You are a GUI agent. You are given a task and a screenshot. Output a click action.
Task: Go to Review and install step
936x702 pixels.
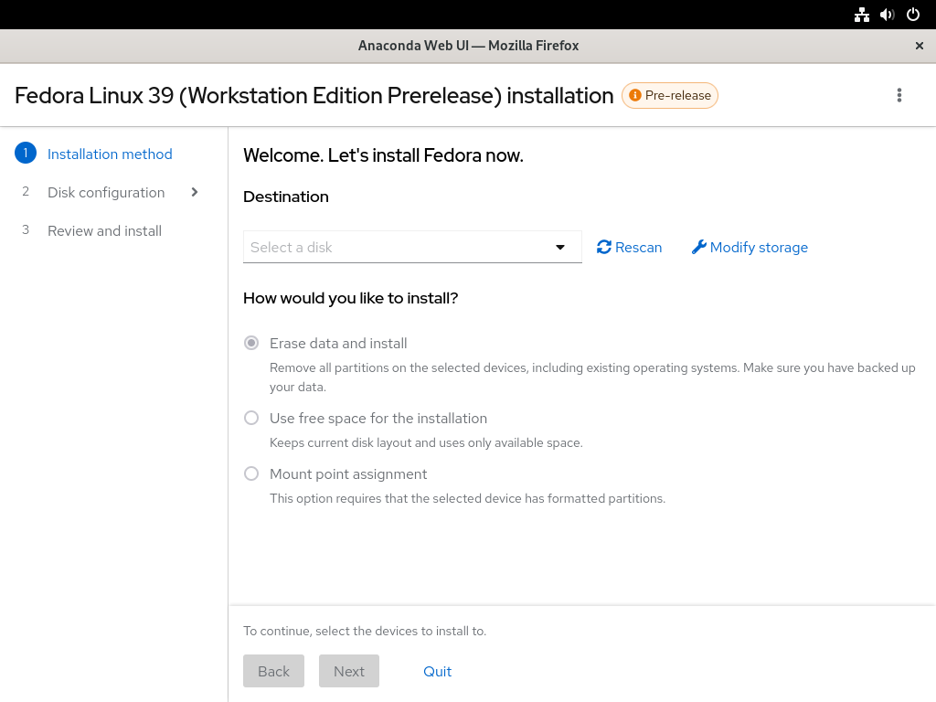(104, 231)
